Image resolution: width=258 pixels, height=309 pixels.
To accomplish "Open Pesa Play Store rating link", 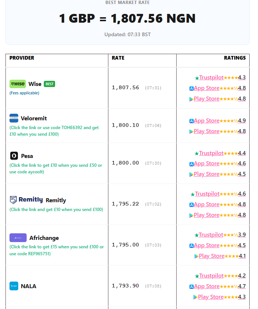I will (207, 174).
